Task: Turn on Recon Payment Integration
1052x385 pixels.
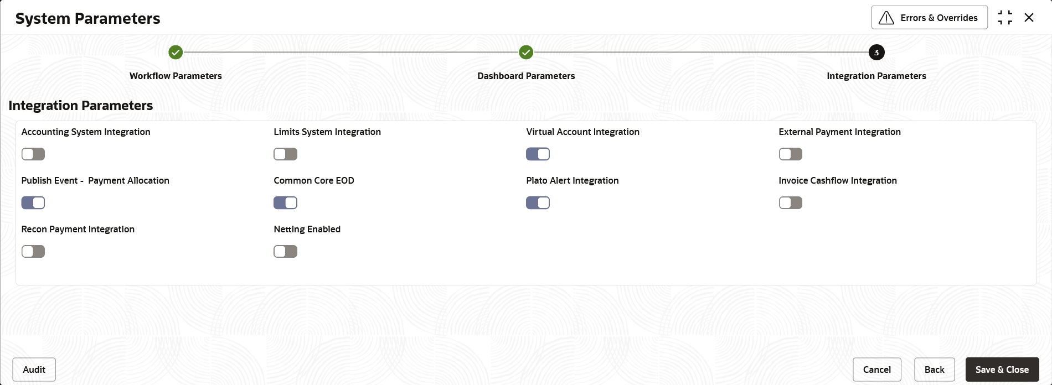Action: point(33,252)
